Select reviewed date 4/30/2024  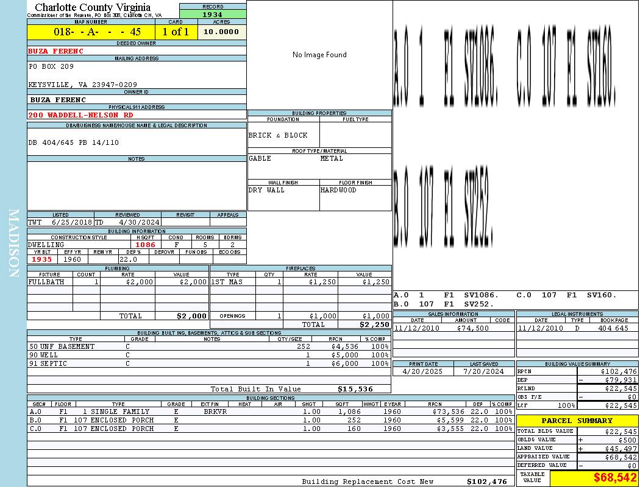[x=139, y=223]
